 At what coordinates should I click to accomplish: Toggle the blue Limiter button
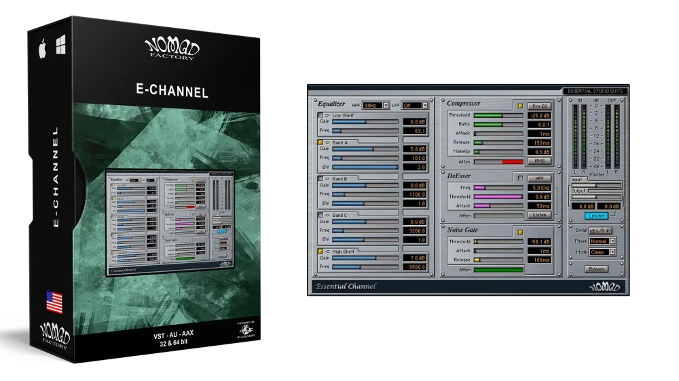(596, 216)
